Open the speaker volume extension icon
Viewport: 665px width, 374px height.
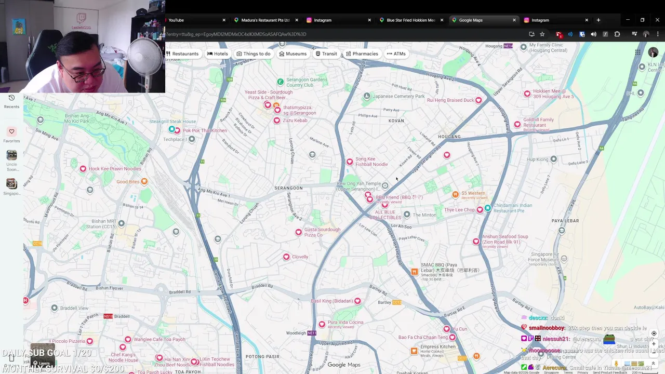coord(593,34)
